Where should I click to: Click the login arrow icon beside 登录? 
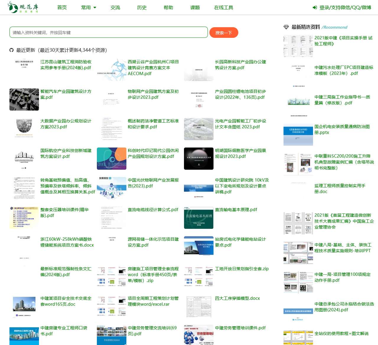pos(315,8)
